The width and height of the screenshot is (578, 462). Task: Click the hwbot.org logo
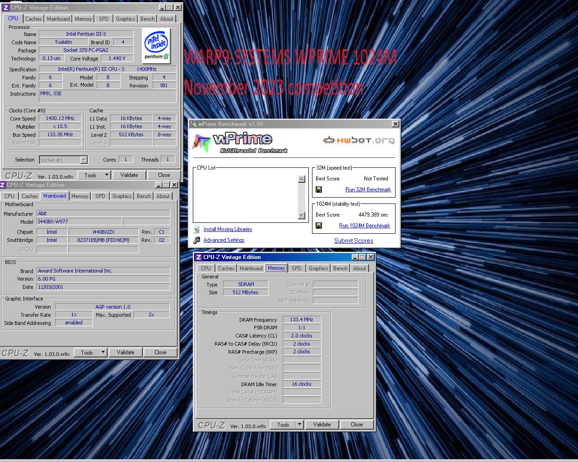[359, 140]
